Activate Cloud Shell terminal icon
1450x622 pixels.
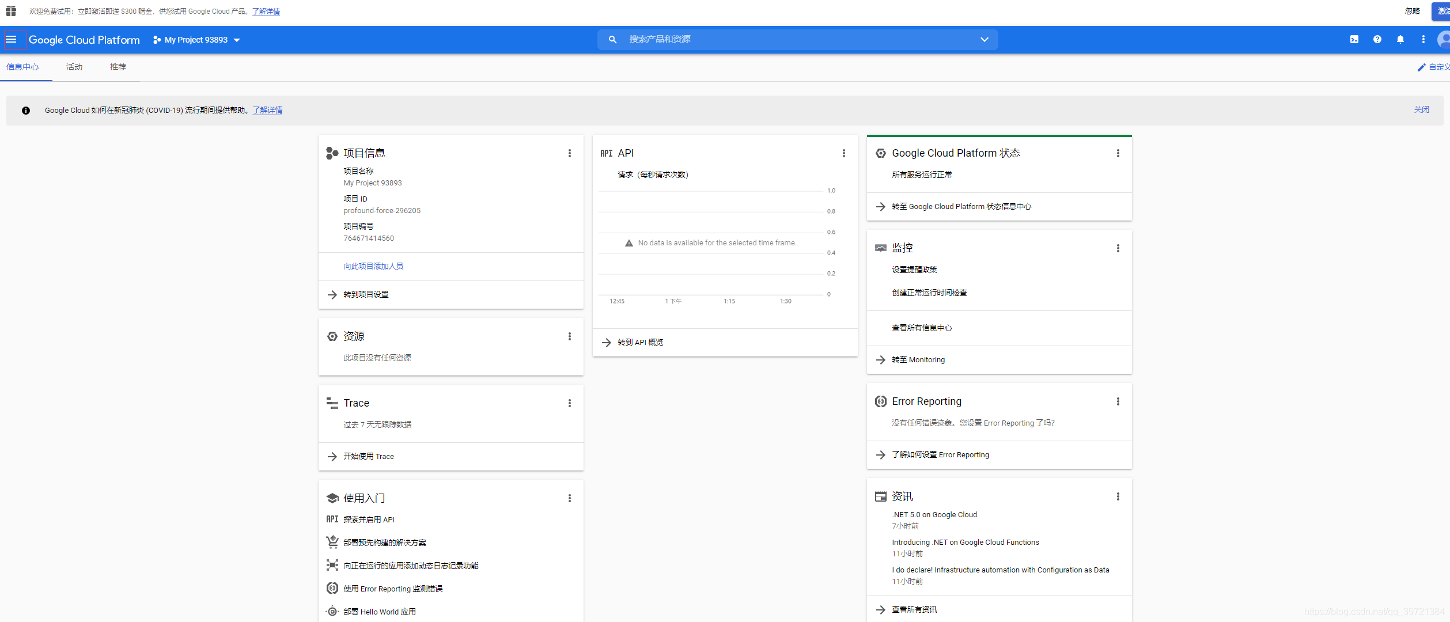(x=1354, y=39)
